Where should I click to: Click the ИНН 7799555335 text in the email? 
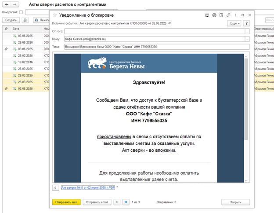149,121
